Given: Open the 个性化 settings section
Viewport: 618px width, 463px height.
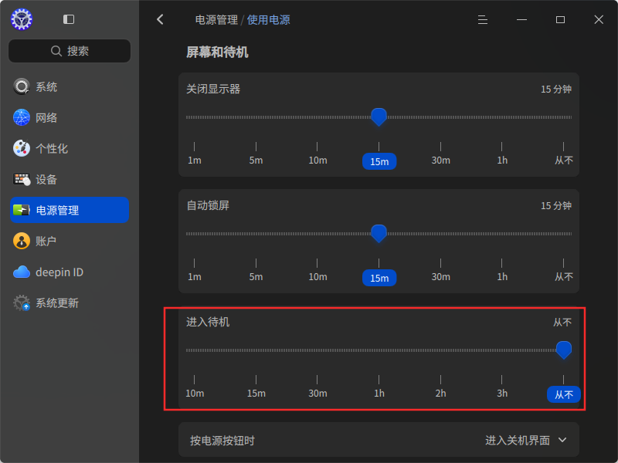Looking at the screenshot, I should (x=70, y=148).
